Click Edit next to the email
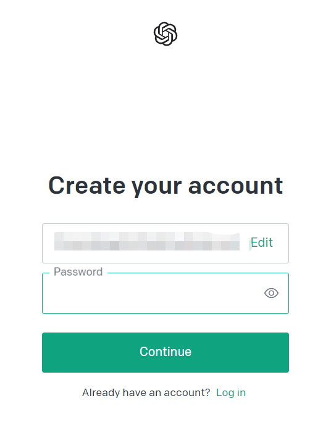The image size is (331, 430). [x=262, y=242]
